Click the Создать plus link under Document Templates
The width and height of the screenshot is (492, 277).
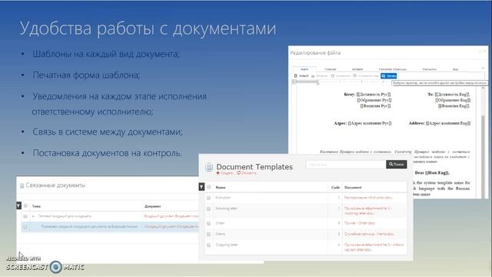(x=224, y=173)
